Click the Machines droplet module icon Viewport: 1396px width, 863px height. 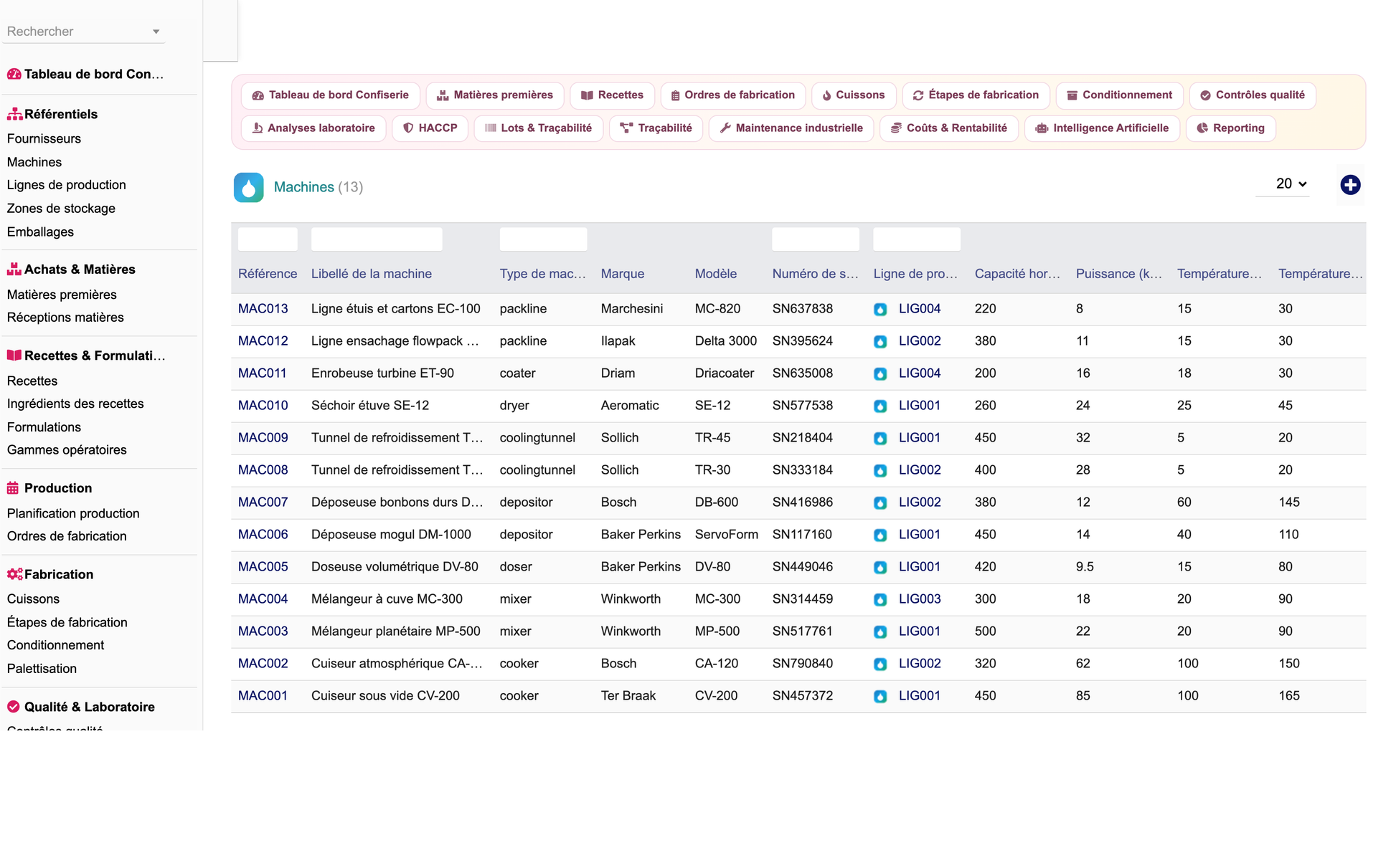248,187
